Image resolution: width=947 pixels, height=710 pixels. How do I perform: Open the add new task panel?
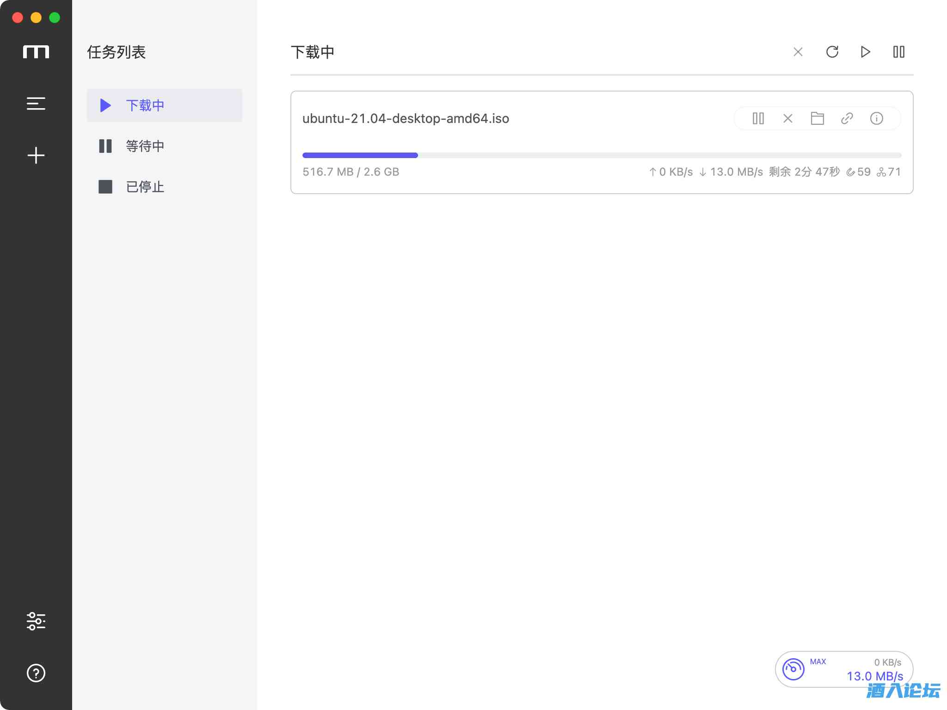tap(36, 155)
